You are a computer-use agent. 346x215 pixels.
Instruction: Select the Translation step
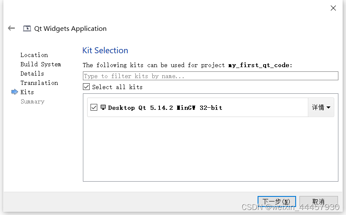tap(39, 83)
